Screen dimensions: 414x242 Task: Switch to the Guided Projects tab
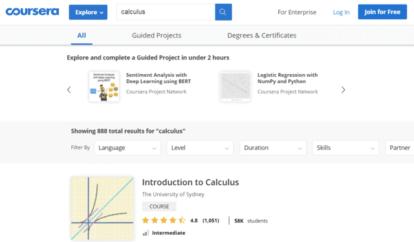(x=157, y=35)
